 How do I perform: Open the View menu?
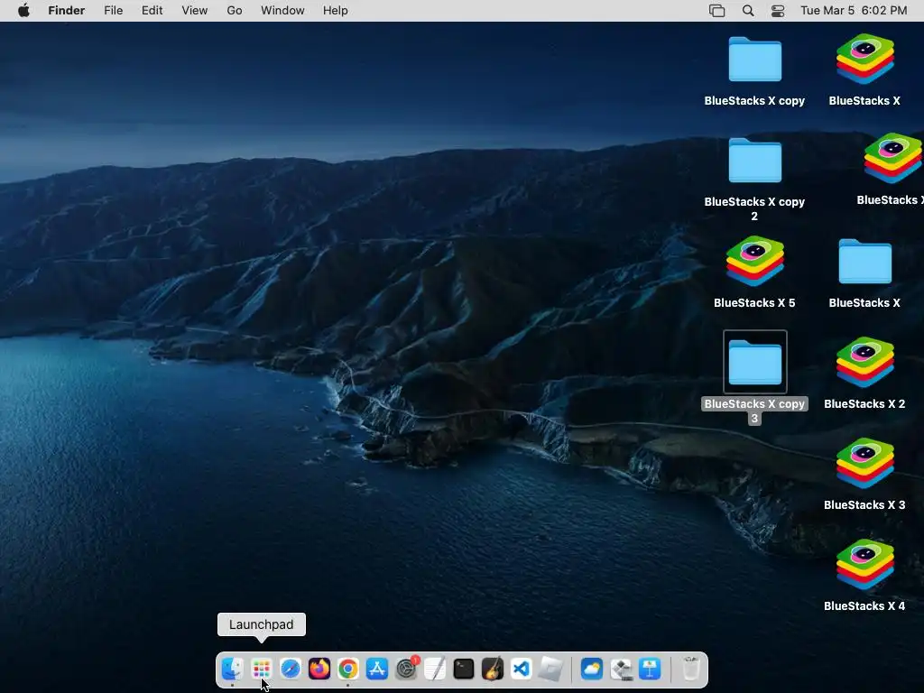tap(195, 11)
